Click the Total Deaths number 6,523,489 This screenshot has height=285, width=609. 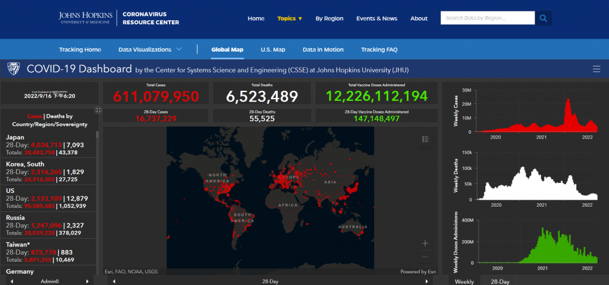click(262, 97)
